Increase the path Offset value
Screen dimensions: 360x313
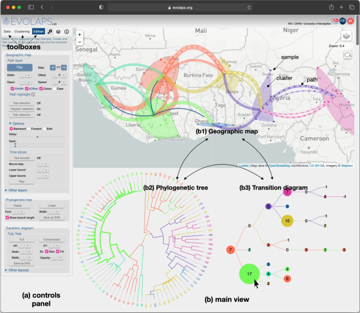point(64,75)
